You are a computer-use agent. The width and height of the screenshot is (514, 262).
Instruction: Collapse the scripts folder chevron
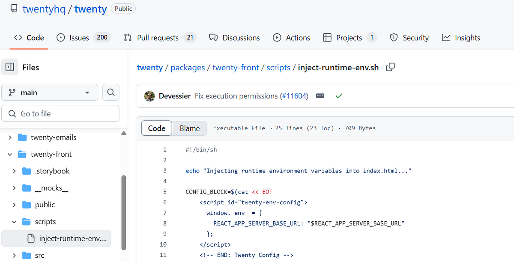14,222
